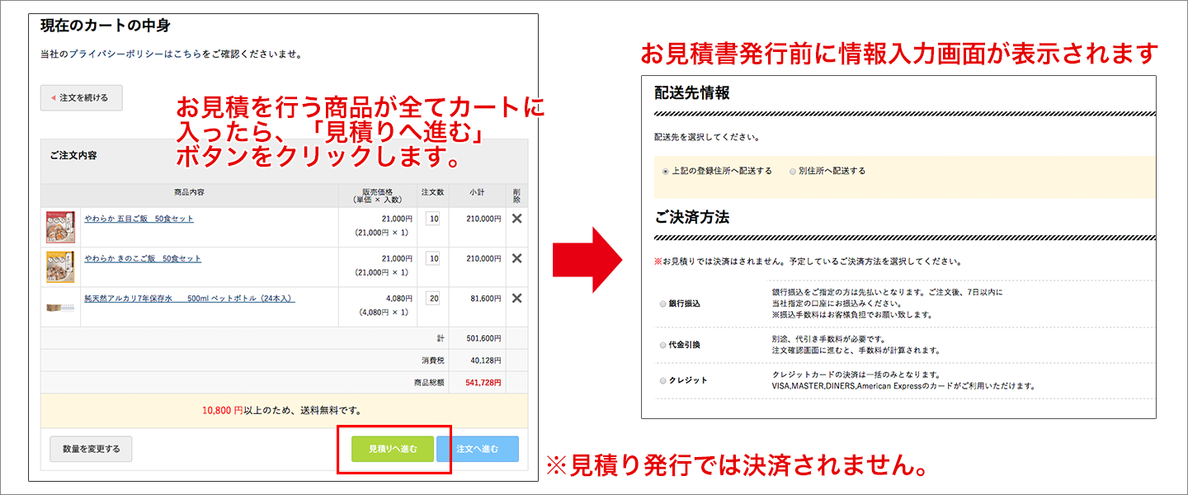Viewport: 1188px width, 495px height.
Task: Open やわらか きのこご飯 50食セット product link
Action: coord(143,258)
